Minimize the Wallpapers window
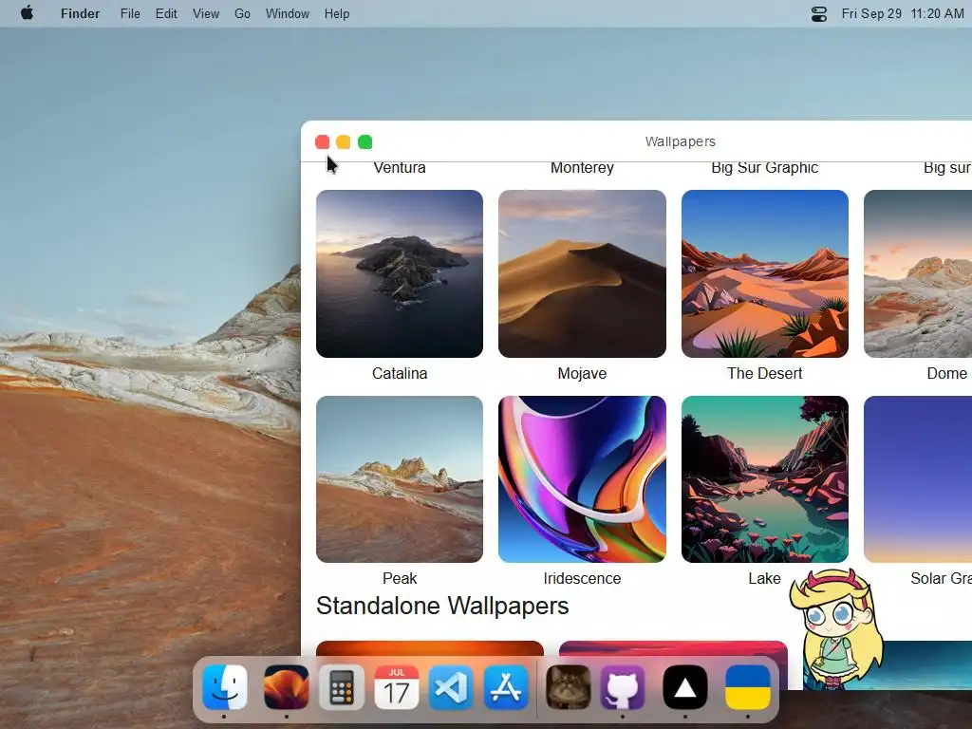The height and width of the screenshot is (729, 972). 344,142
